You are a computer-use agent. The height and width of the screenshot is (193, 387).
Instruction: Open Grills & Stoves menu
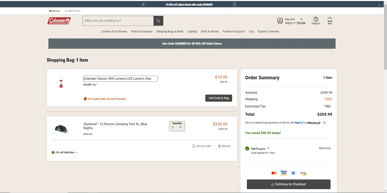[x=210, y=31]
